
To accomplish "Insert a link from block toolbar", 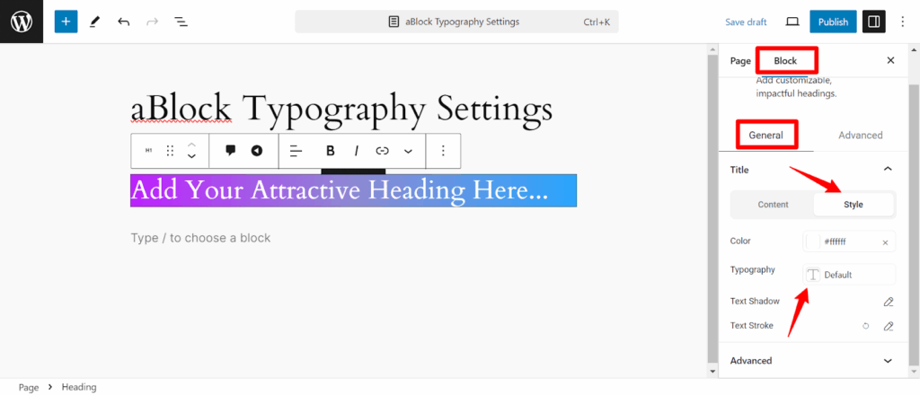I will 383,151.
